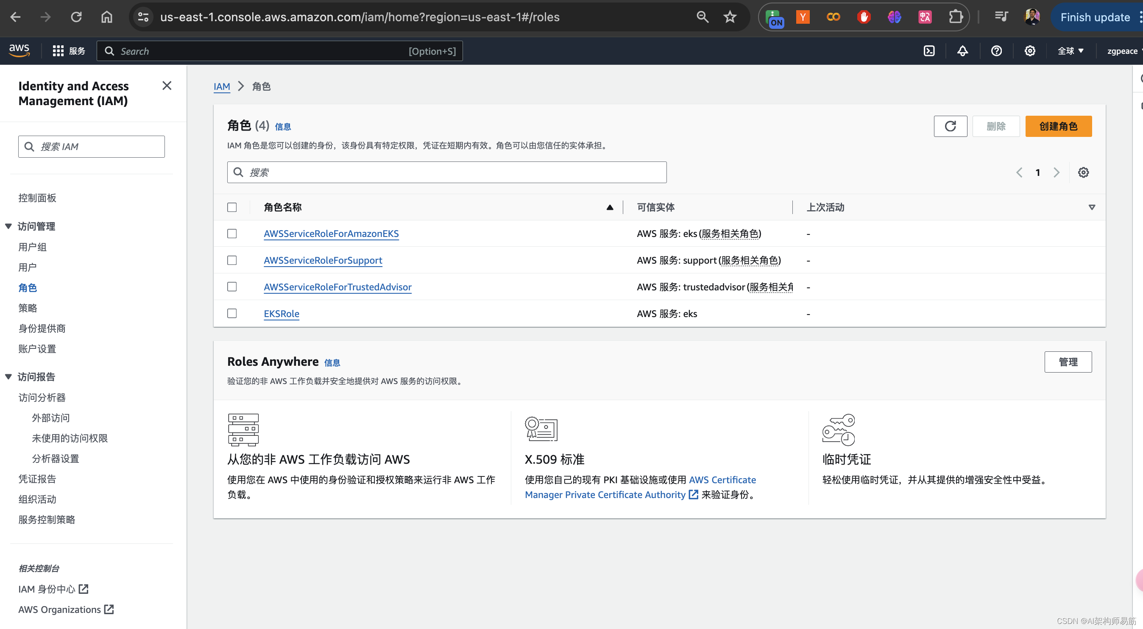Click the notification bell icon
The height and width of the screenshot is (629, 1143).
962,51
